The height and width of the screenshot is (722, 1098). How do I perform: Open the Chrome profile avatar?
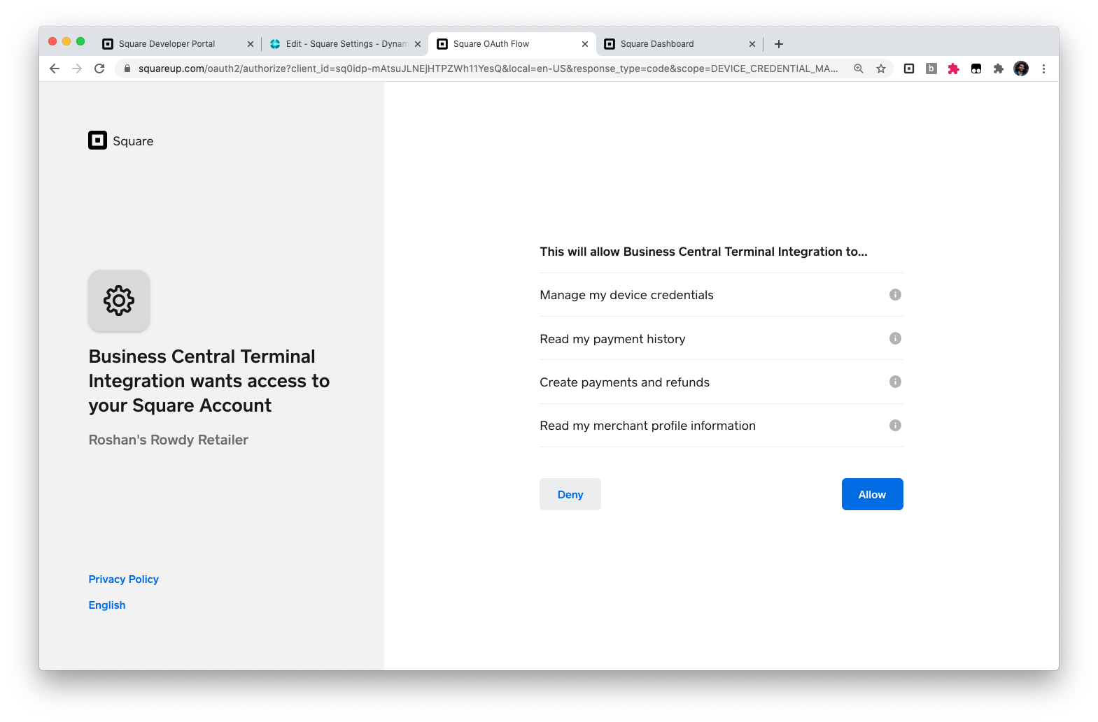(1021, 68)
